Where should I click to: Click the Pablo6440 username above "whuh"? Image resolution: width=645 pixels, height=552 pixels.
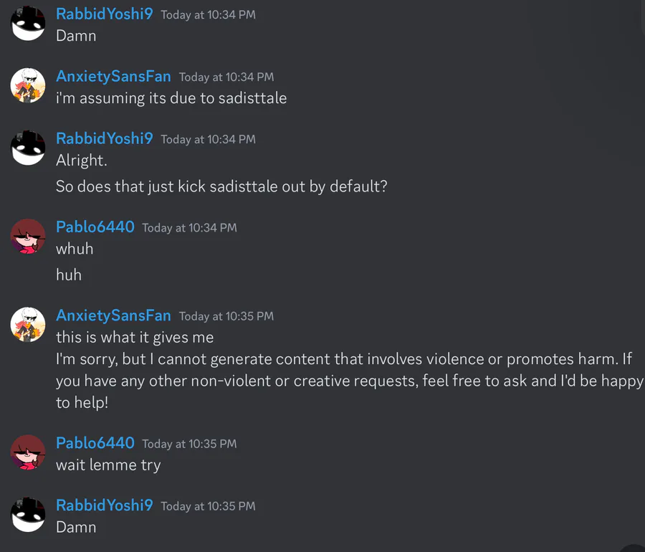point(95,227)
